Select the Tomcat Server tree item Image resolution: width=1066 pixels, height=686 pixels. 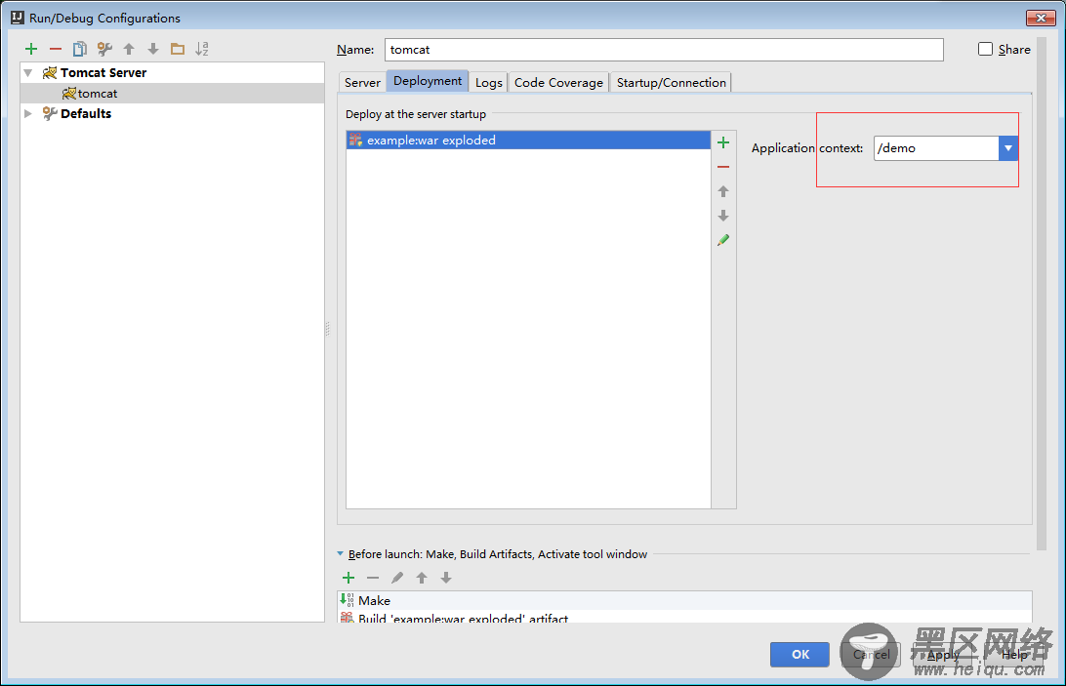pos(173,73)
